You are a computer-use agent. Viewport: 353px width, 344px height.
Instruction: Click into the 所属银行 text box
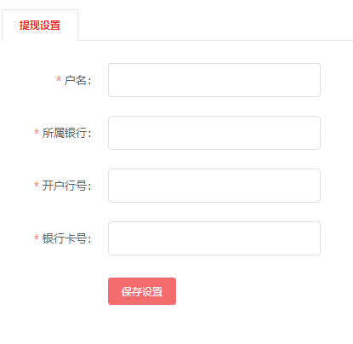click(x=214, y=133)
